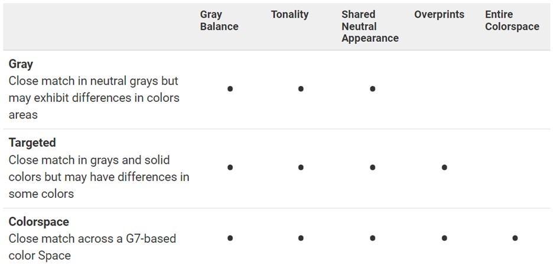Select the Shared Neutral Appearance column header

coord(370,27)
